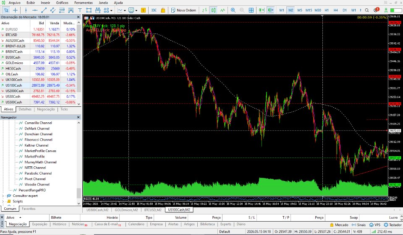Image resolution: width=403 pixels, height=235 pixels.
Task: Choose the equidistant channel tool
Action: tap(53, 10)
